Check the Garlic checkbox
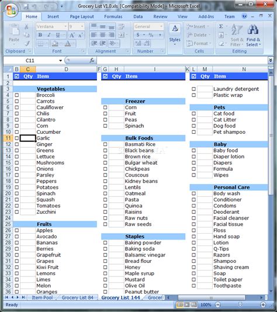Image resolution: width=277 pixels, height=312 pixels. [x=17, y=138]
